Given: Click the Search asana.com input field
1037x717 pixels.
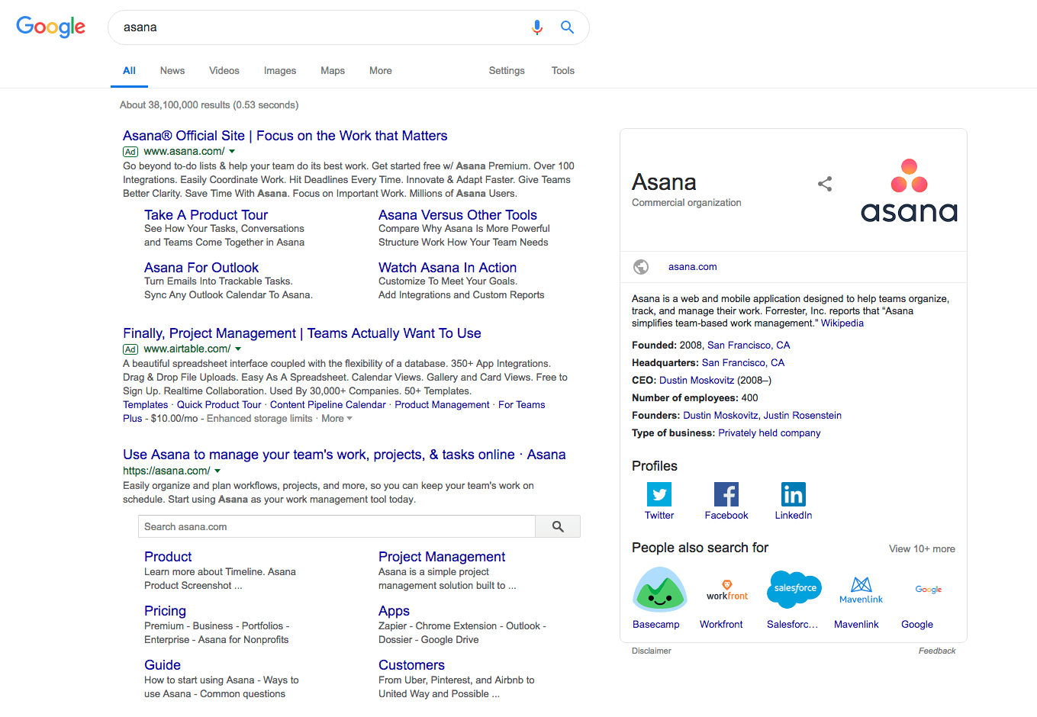Looking at the screenshot, I should tap(337, 526).
